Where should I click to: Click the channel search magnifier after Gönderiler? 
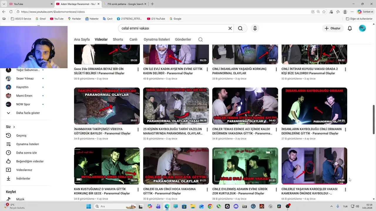(x=201, y=40)
